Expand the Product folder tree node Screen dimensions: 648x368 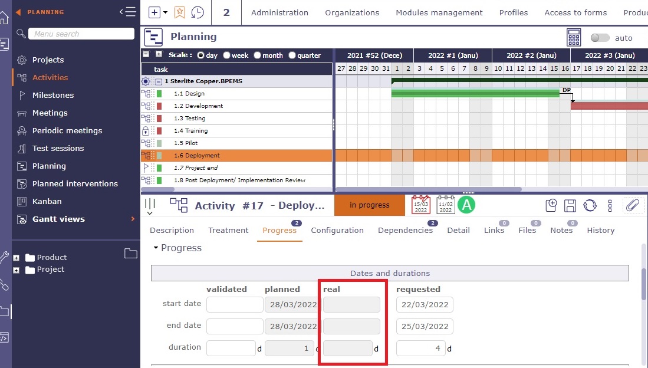pos(16,258)
